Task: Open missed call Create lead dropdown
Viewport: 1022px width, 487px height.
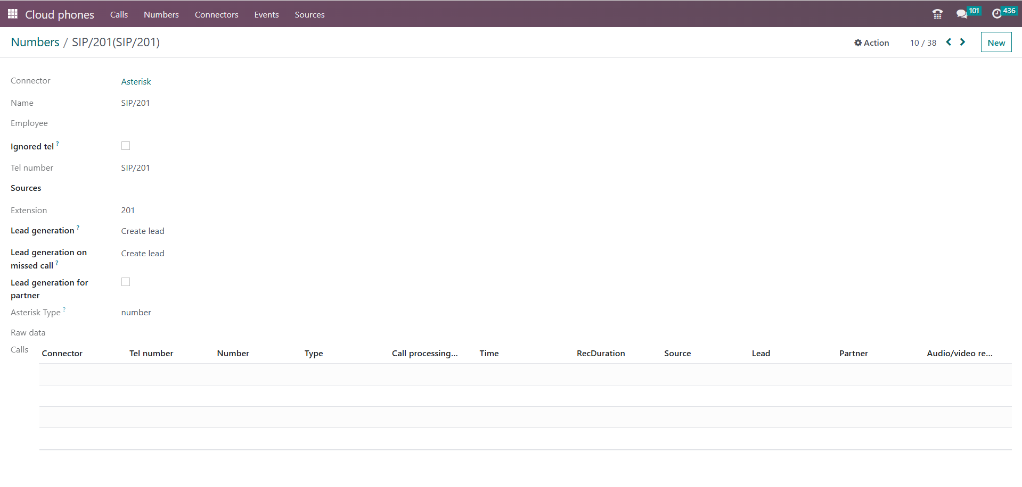Action: [x=143, y=253]
